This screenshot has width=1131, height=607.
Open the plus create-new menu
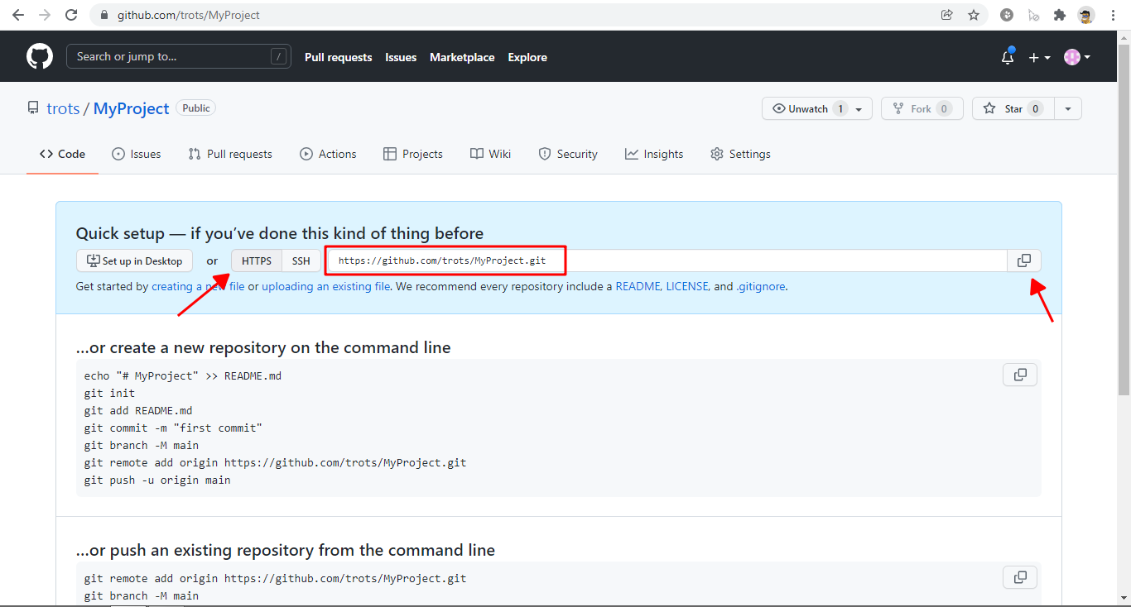point(1039,57)
